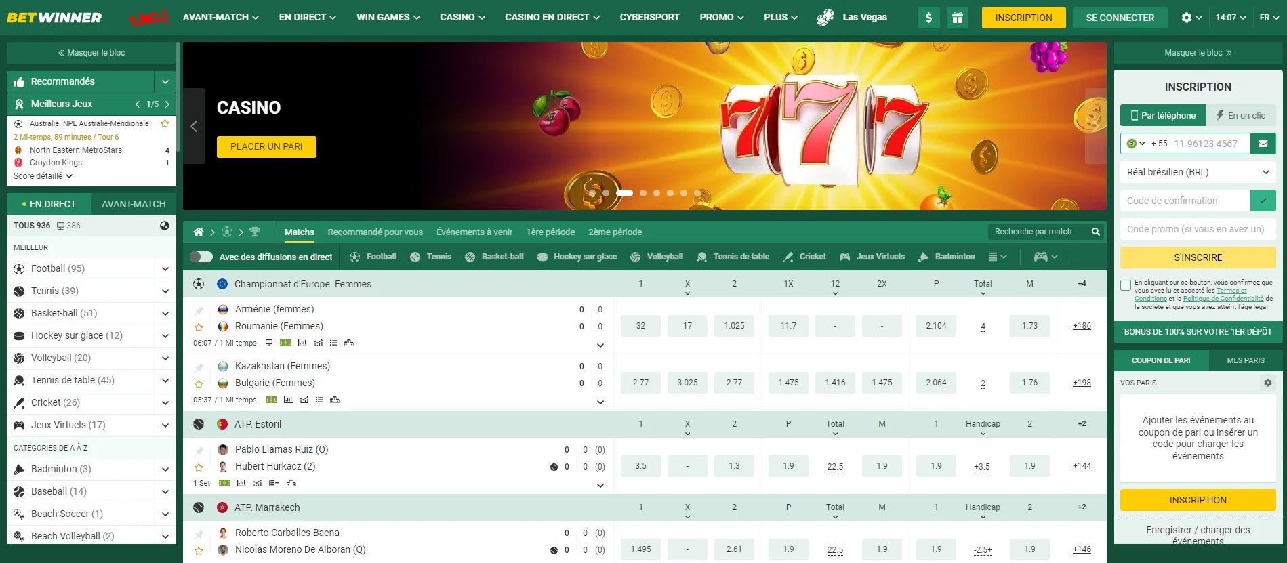Toggle 'Avec des diffusions en direct' switch
Viewport: 1287px width, 563px height.
tap(201, 257)
